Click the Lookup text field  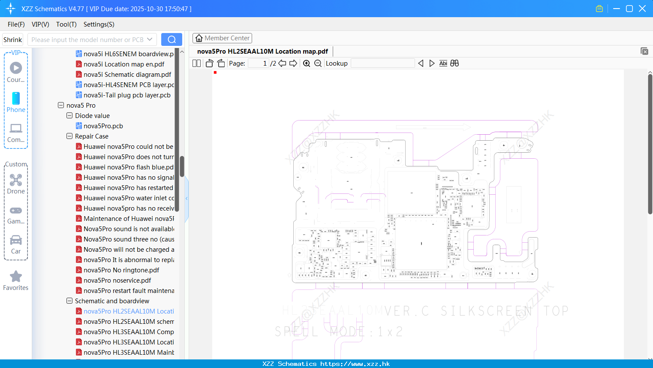[382, 63]
